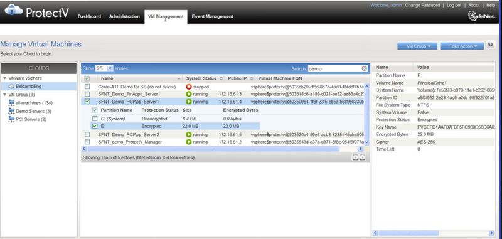Open the Dashboard tab
This screenshot has height=239, width=502.
(x=89, y=17)
